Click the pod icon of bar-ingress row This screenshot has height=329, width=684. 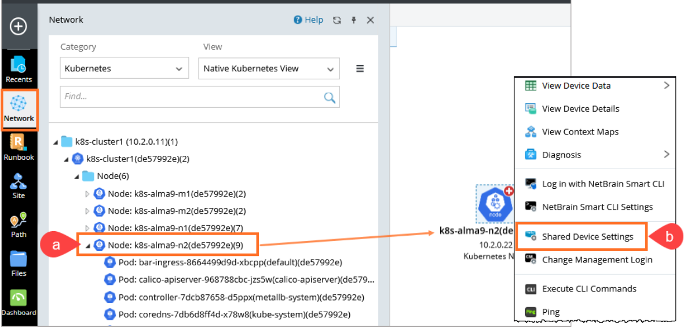pos(109,262)
